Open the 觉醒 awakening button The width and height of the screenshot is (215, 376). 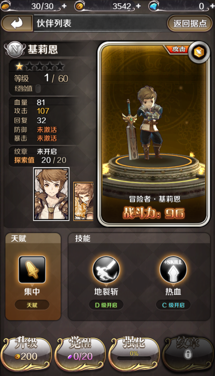click(80, 352)
